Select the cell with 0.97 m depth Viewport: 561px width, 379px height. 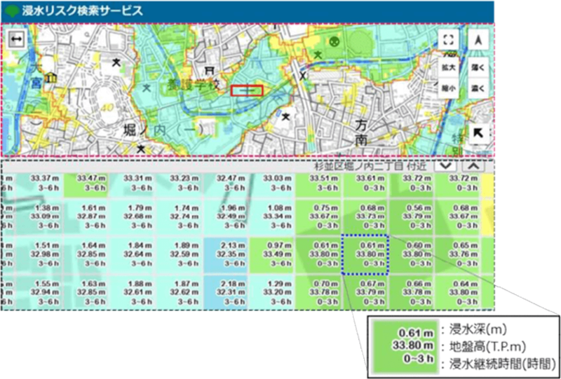(271, 256)
